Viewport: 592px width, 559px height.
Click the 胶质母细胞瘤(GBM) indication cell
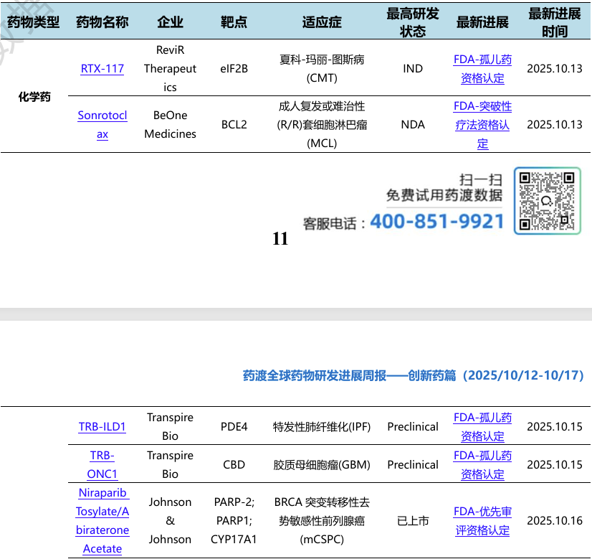(322, 464)
